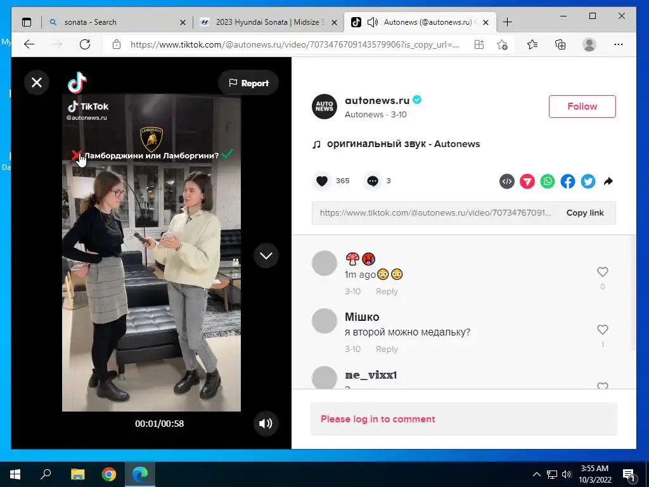Add this page to favorites
This screenshot has height=487, width=649.
tap(502, 44)
